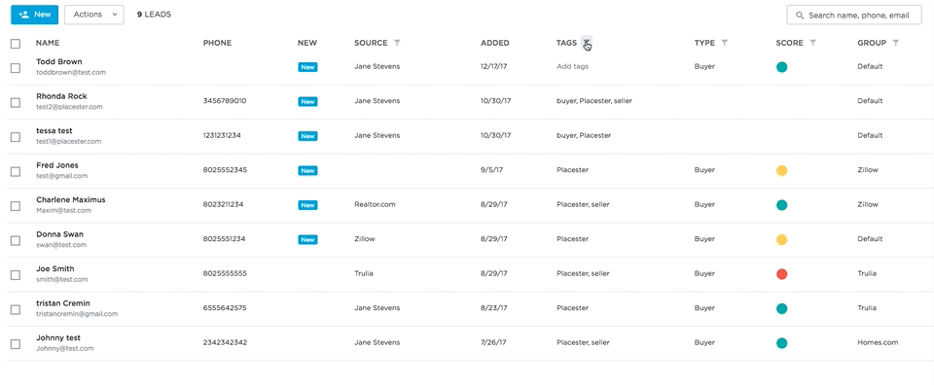Click the Tags column filter icon
The height and width of the screenshot is (385, 934).
click(587, 43)
